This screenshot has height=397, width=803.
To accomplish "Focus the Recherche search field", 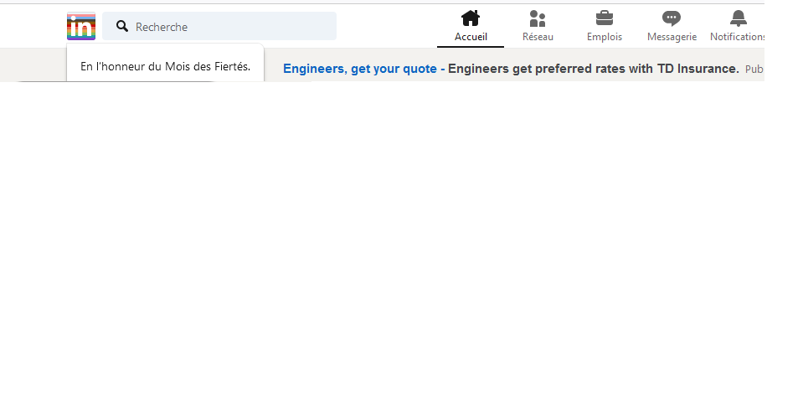I will tap(226, 27).
